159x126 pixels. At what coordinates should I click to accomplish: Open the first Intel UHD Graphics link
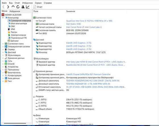[x=79, y=43]
